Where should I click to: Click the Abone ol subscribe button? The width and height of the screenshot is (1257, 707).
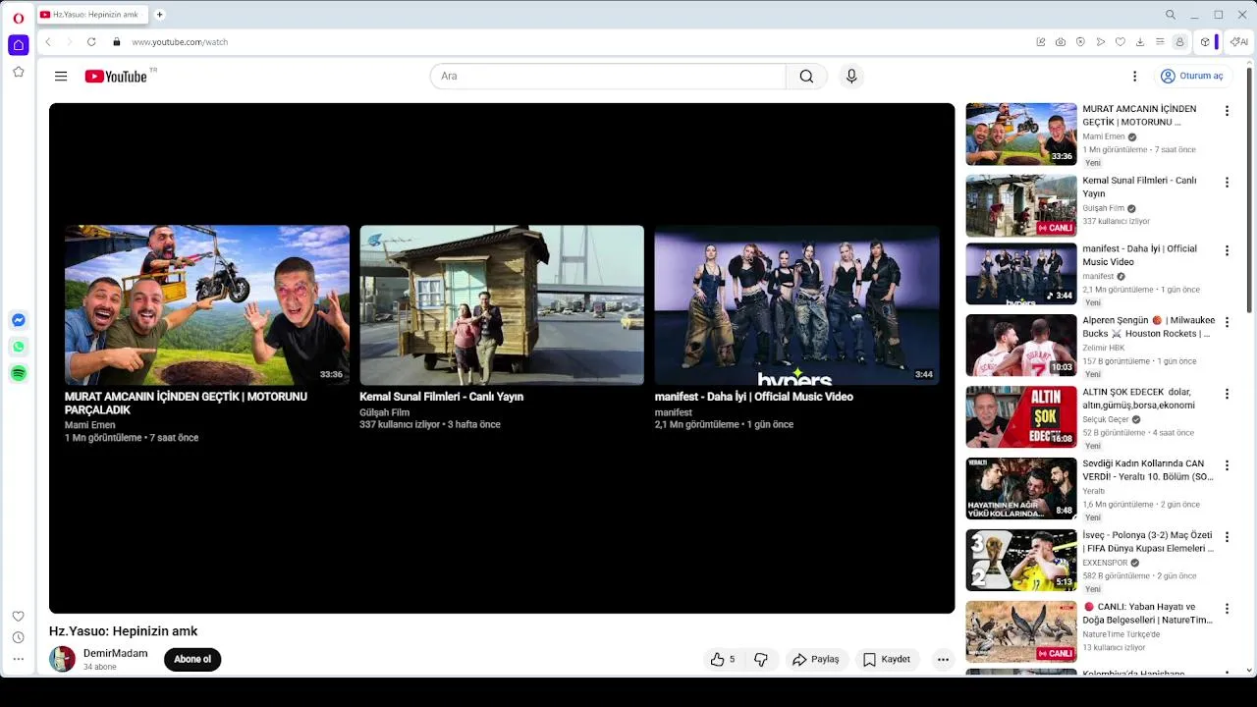click(x=192, y=660)
